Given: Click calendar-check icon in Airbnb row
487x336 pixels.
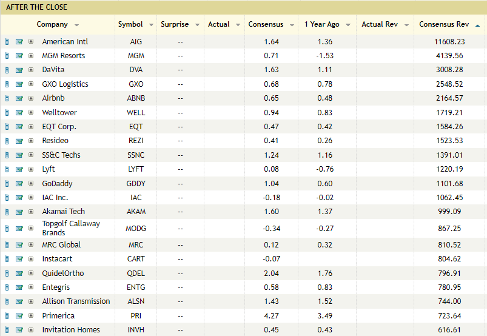Looking at the screenshot, I should [x=19, y=98].
